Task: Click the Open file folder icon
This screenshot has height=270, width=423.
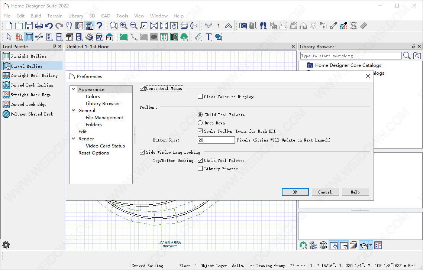Action: pyautogui.click(x=19, y=26)
